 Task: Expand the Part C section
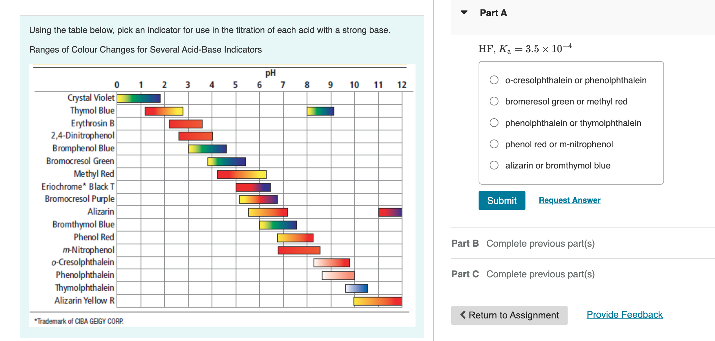click(x=465, y=274)
